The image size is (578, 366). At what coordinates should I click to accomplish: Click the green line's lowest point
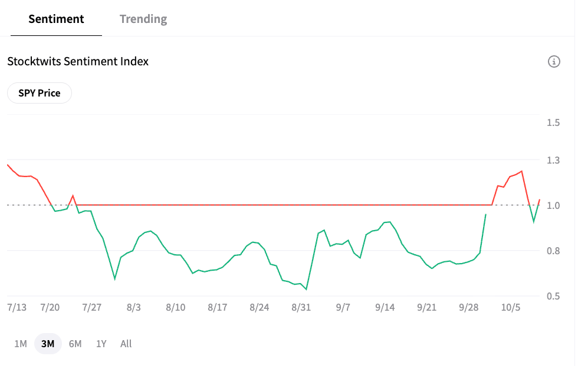[x=307, y=290]
